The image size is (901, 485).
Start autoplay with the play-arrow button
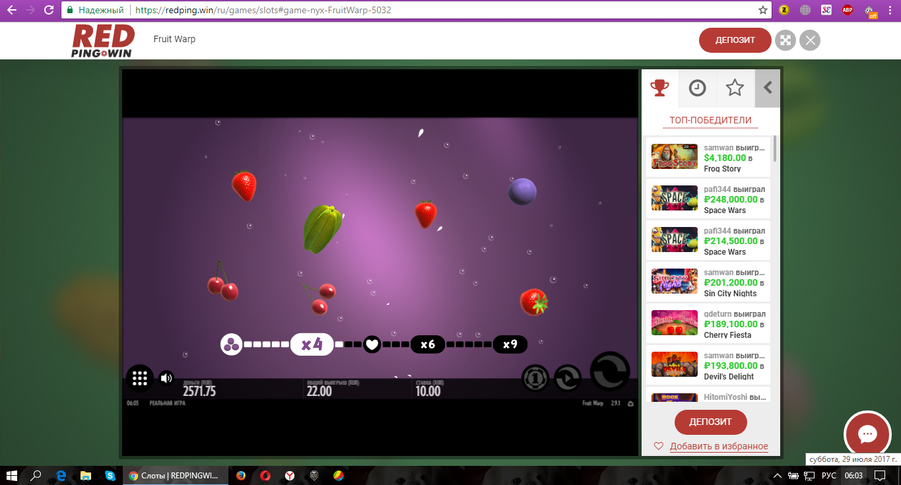point(568,378)
